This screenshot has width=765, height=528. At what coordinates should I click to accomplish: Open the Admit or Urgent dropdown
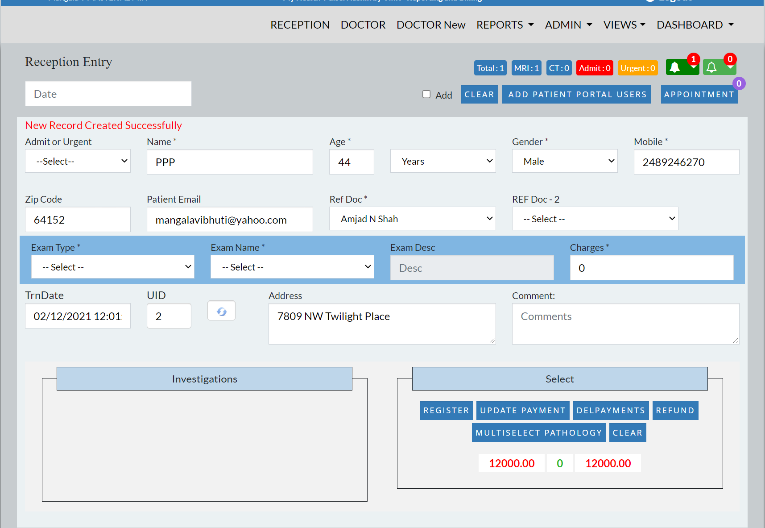tap(78, 161)
